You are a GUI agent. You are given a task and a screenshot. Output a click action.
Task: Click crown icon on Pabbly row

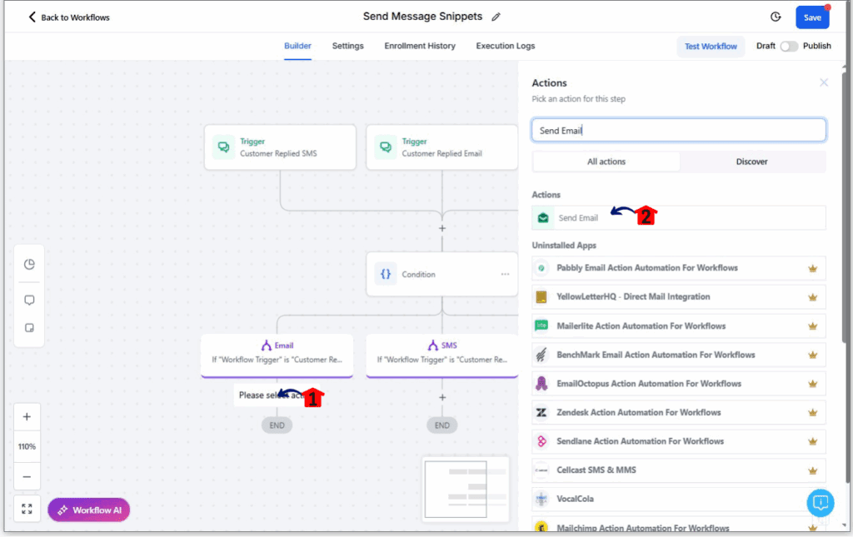pos(813,268)
